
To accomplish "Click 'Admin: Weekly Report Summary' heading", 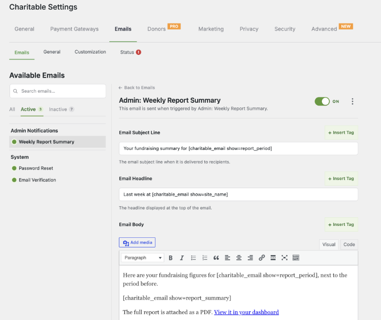I will [169, 100].
